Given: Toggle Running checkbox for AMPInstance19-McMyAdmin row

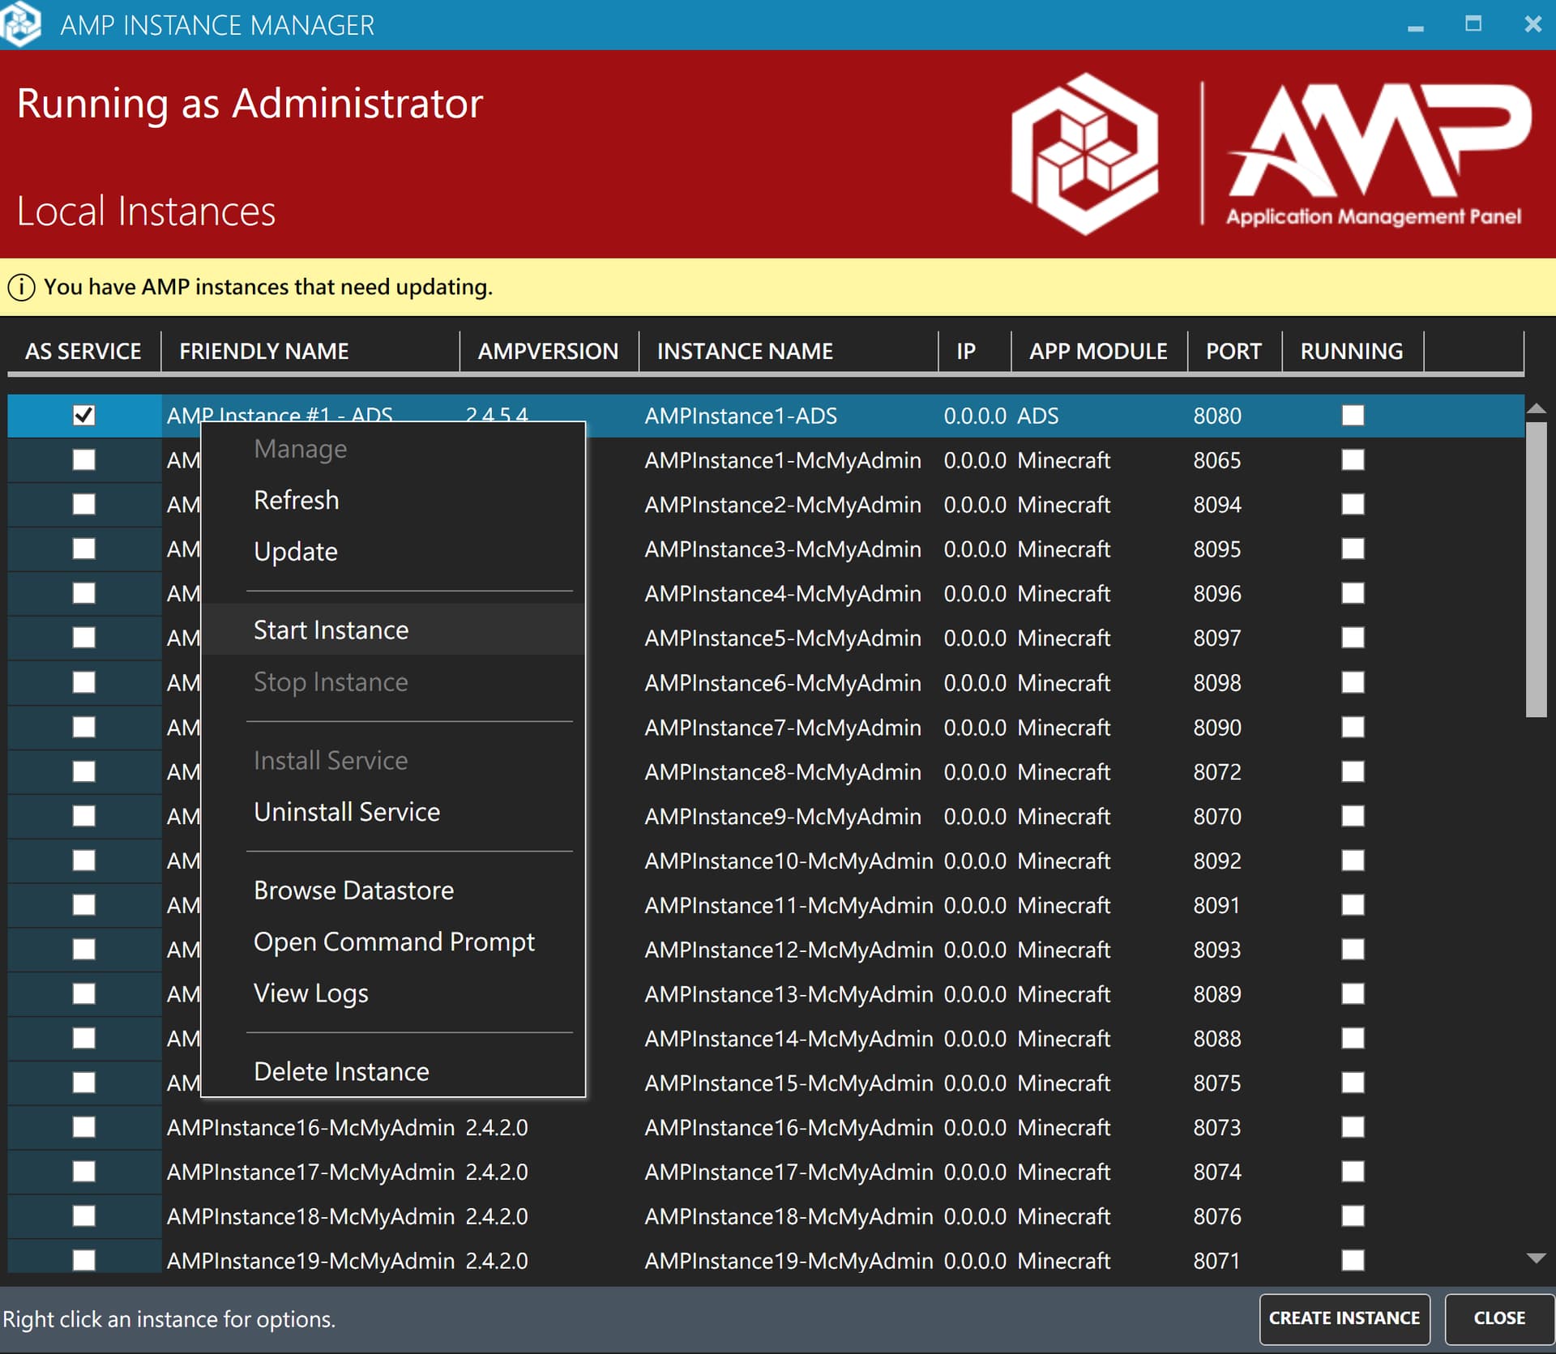Looking at the screenshot, I should pyautogui.click(x=1353, y=1261).
